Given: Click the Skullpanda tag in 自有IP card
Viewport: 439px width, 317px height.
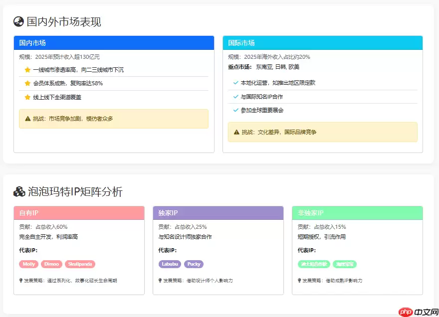Looking at the screenshot, I should (x=80, y=264).
